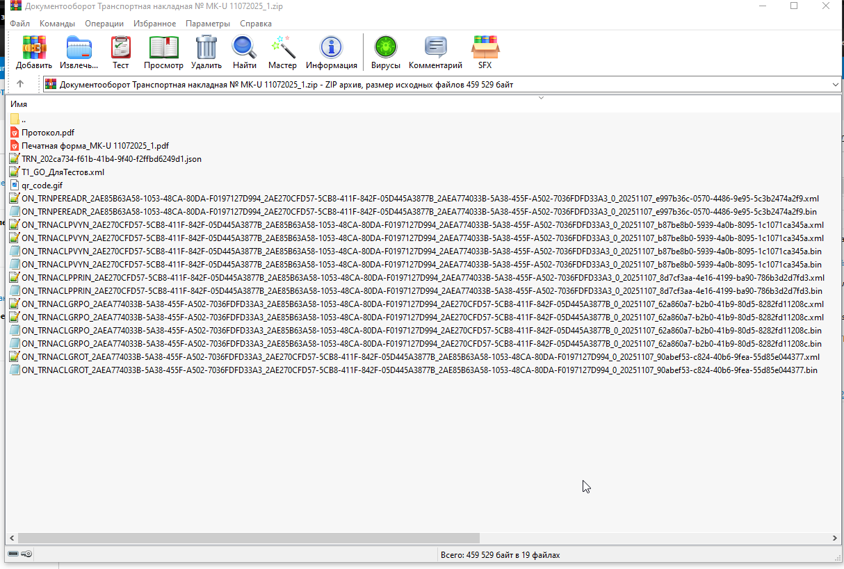Screen dimensions: 844x569
Task: Click the parent folder '..' icon
Action: (15, 119)
